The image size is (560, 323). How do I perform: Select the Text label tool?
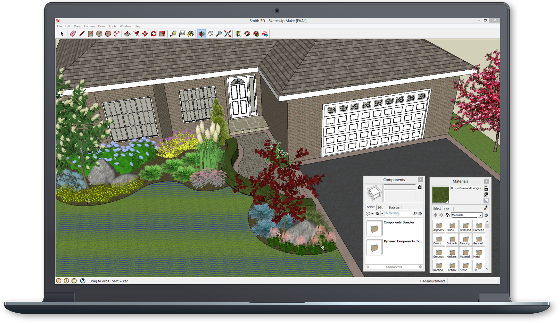tap(182, 34)
